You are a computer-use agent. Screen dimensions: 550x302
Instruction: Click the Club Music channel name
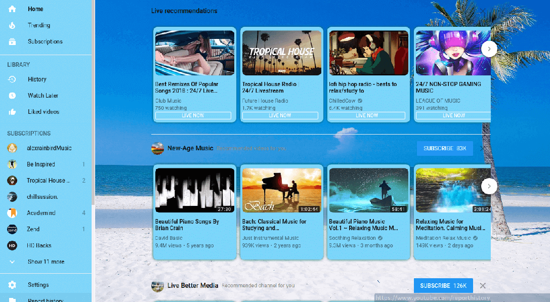coord(168,101)
